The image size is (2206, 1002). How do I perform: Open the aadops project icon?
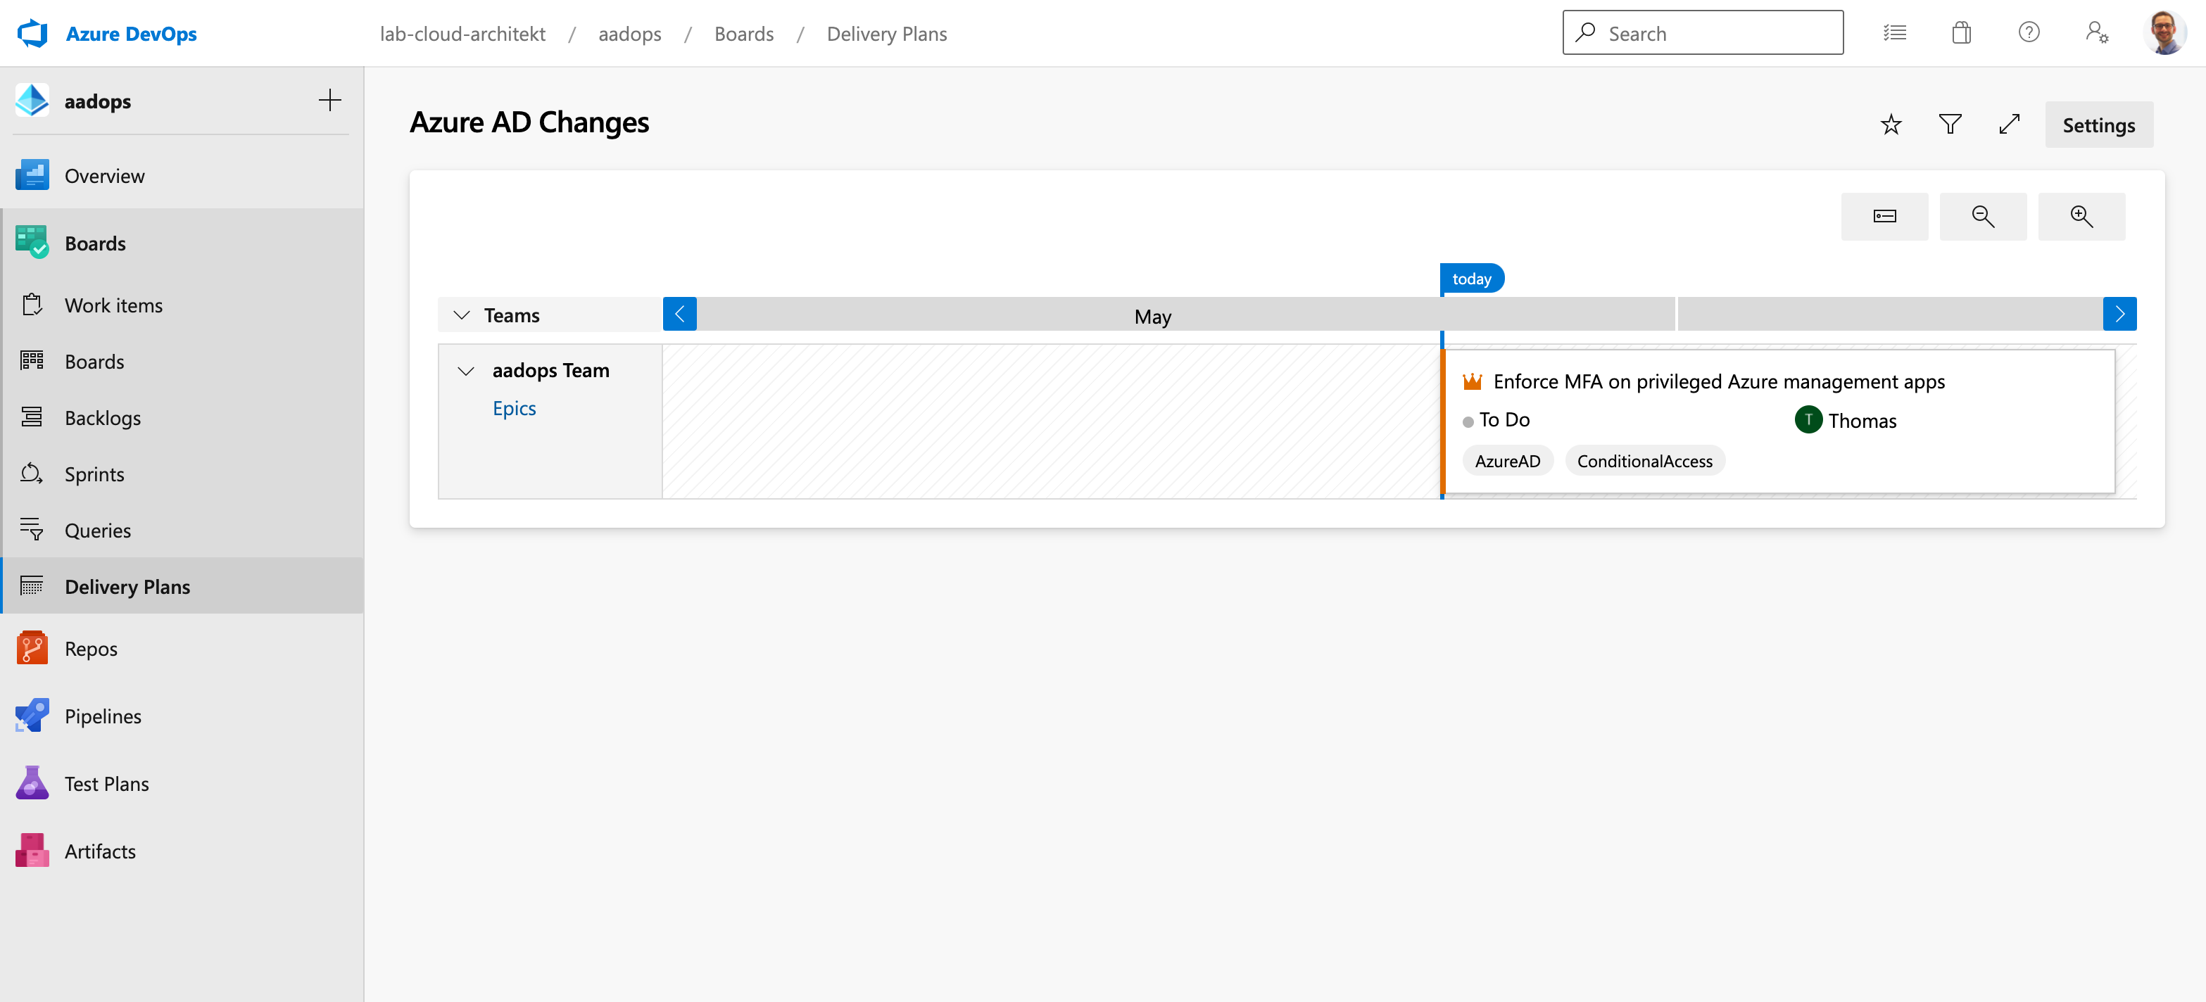click(x=32, y=101)
